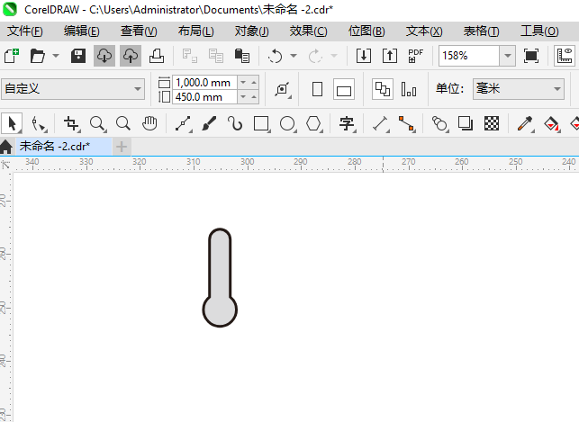The image size is (579, 422).
Task: Select the first Zoom magnifier tool
Action: pos(98,123)
